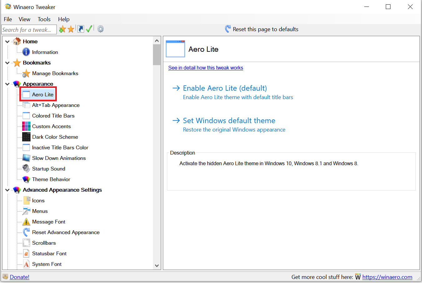Image resolution: width=422 pixels, height=283 pixels.
Task: Click the Scrollbars icon in tree
Action: coord(26,243)
